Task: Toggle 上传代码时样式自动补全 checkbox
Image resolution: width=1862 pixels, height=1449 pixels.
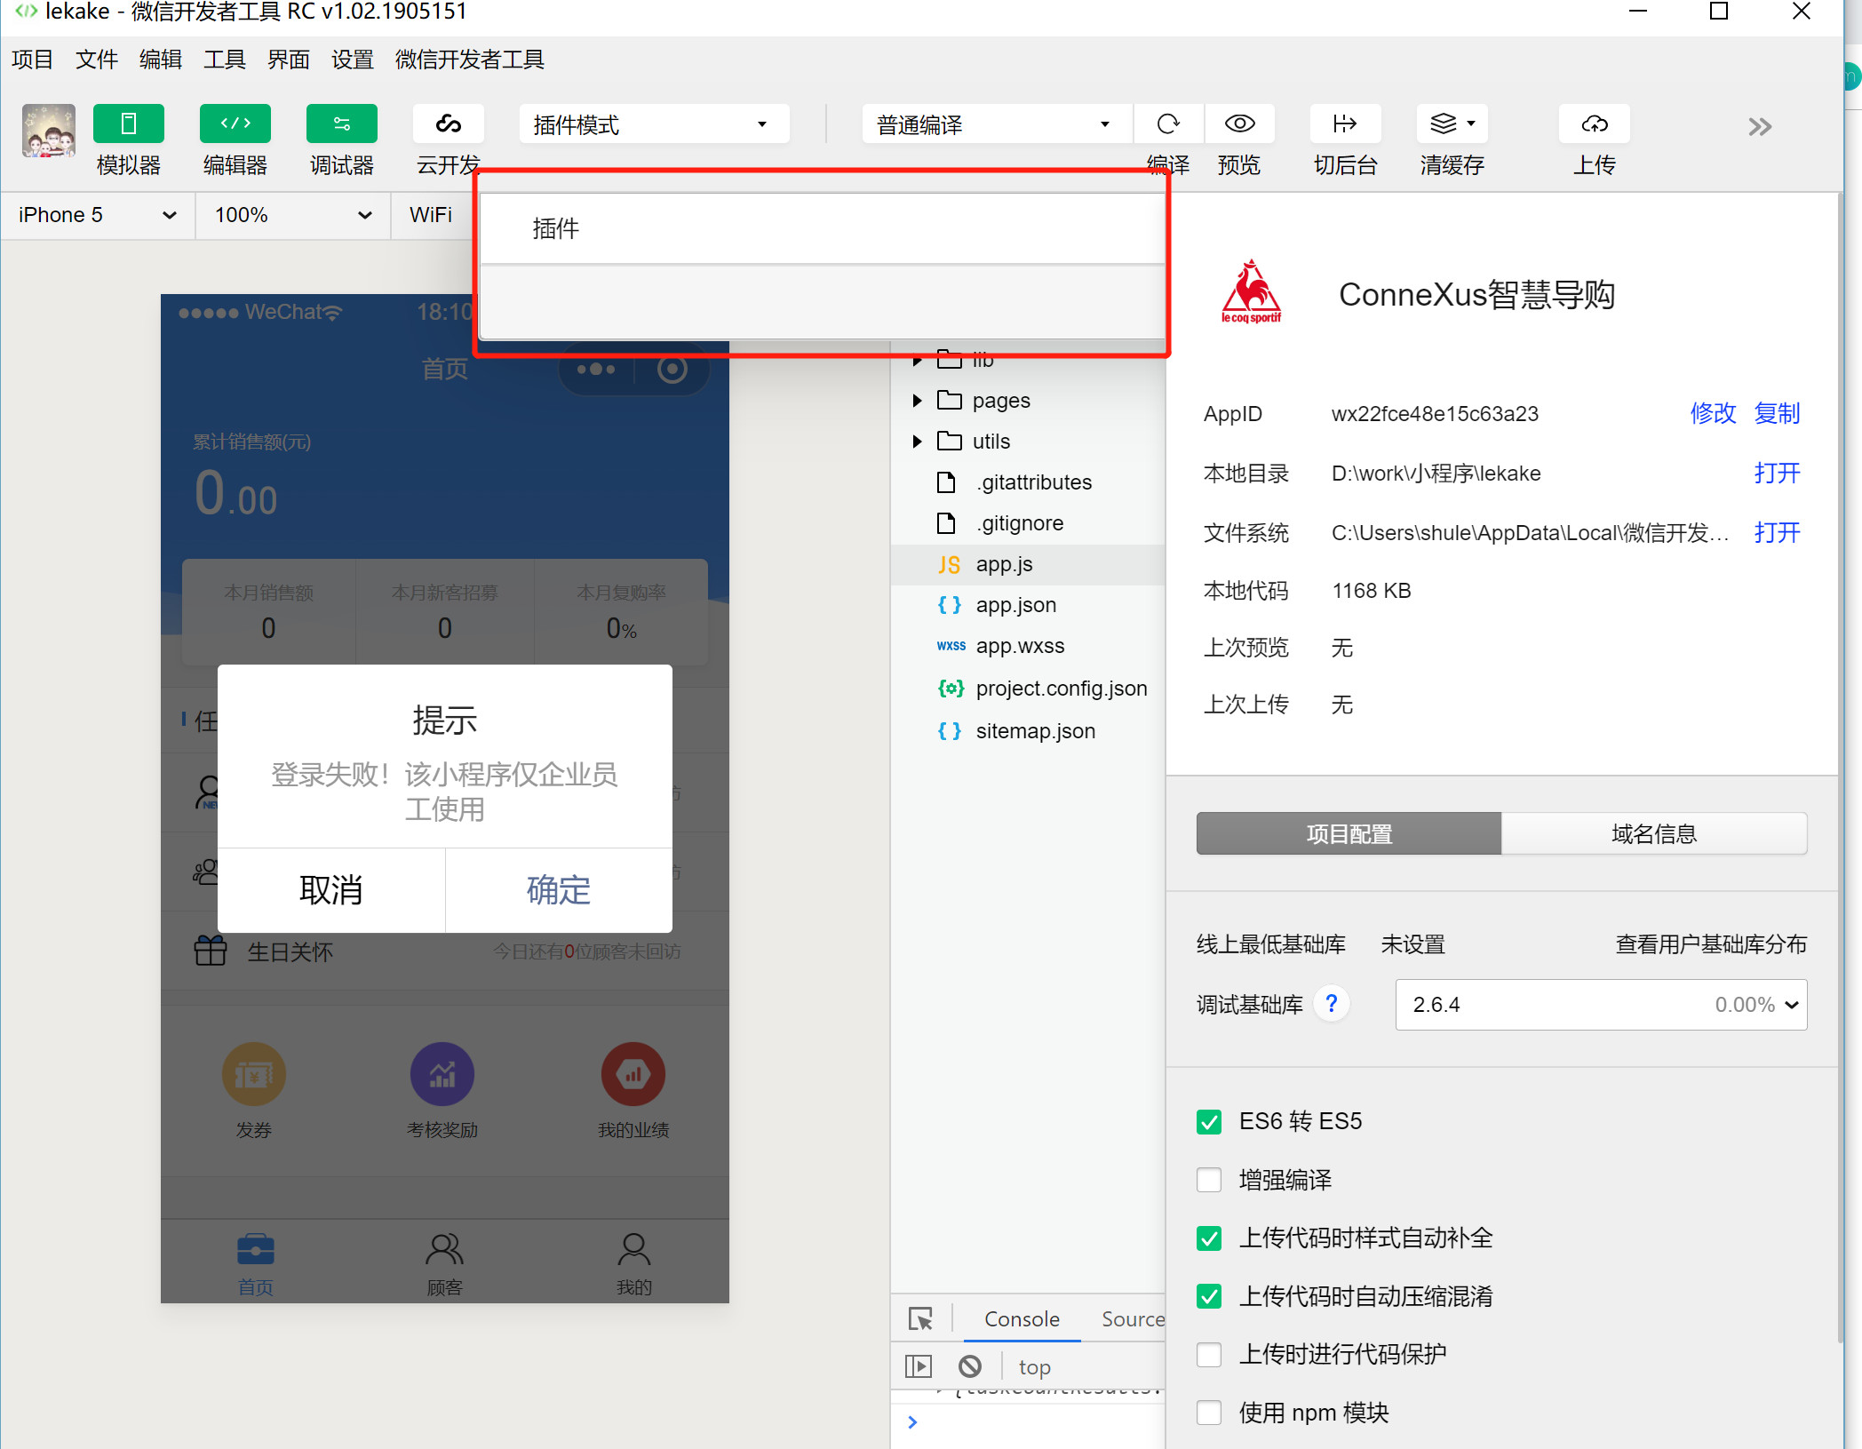Action: click(1209, 1238)
